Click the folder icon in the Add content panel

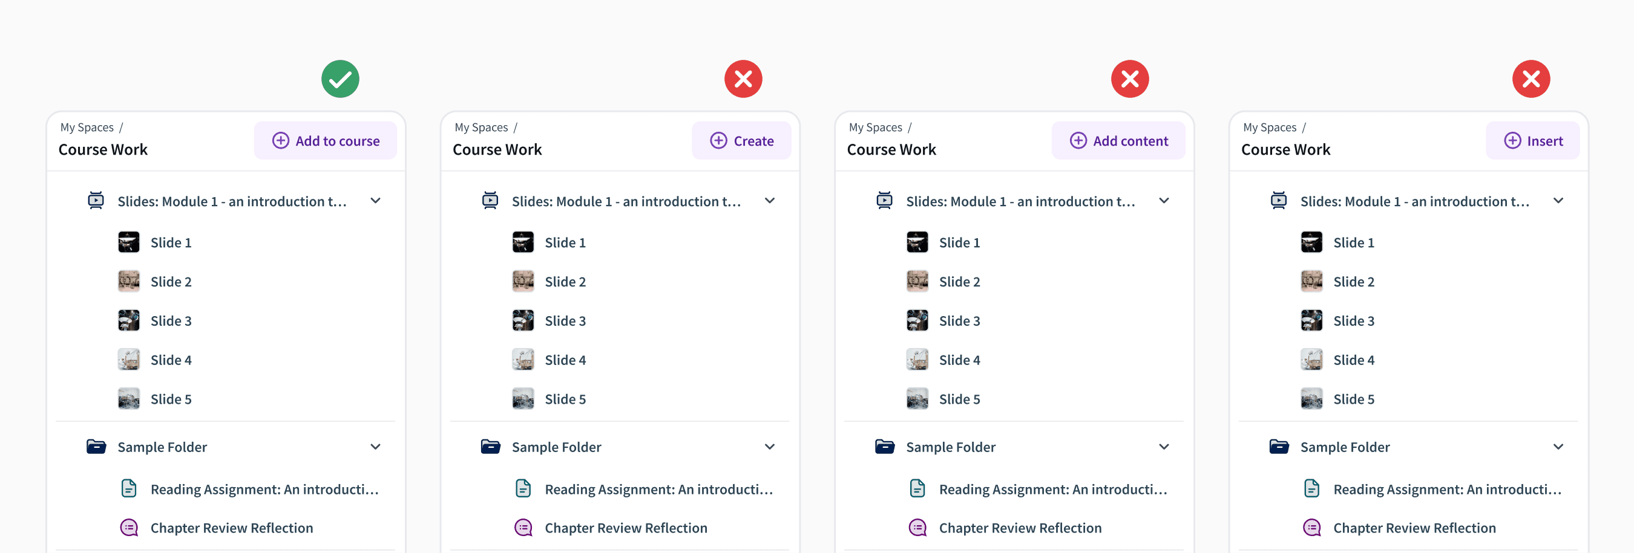click(x=885, y=446)
